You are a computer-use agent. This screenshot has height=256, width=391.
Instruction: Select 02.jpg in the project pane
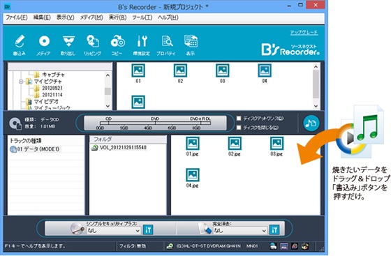click(x=235, y=146)
